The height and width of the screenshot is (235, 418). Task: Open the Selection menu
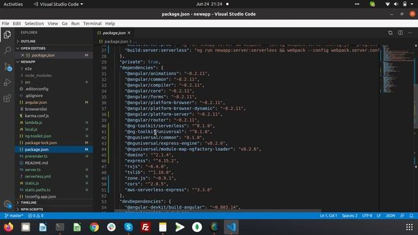(x=34, y=23)
